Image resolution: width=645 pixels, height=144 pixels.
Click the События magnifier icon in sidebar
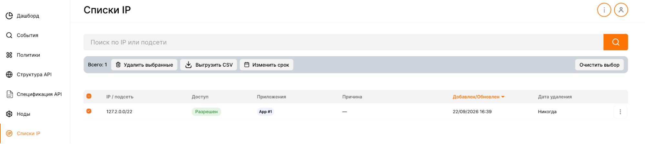click(x=9, y=35)
